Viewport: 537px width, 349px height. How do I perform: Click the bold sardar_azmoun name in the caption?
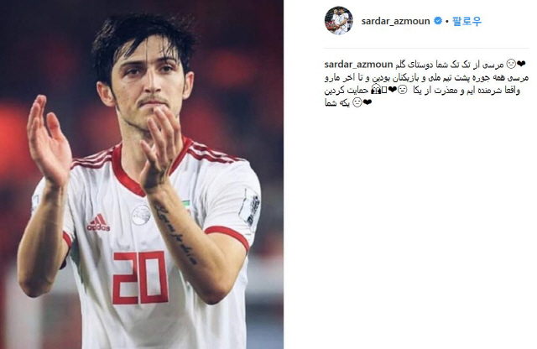click(358, 65)
